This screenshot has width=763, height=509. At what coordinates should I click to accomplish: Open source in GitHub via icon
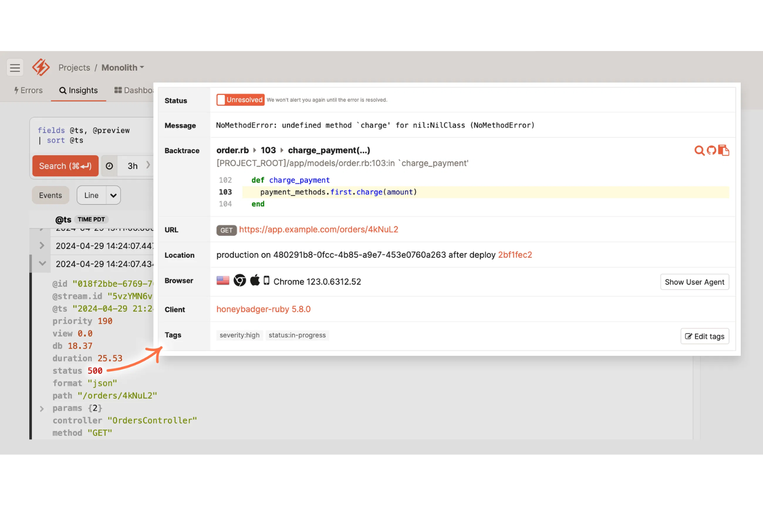[x=711, y=151]
